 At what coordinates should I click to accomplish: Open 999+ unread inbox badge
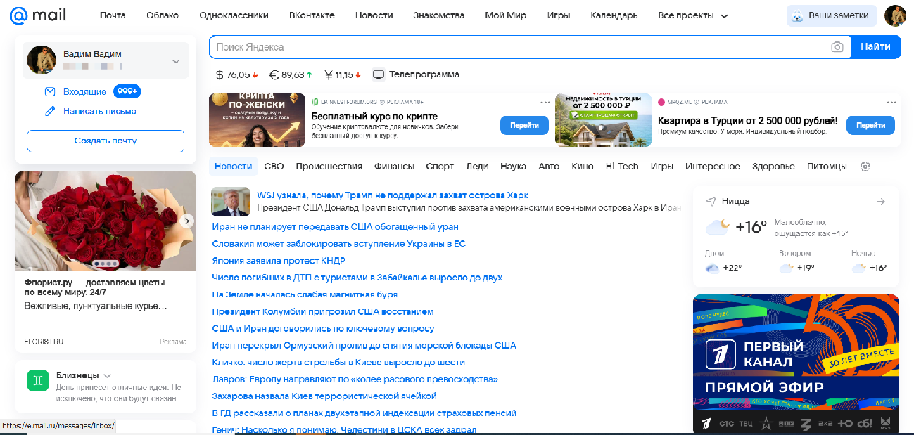(127, 92)
